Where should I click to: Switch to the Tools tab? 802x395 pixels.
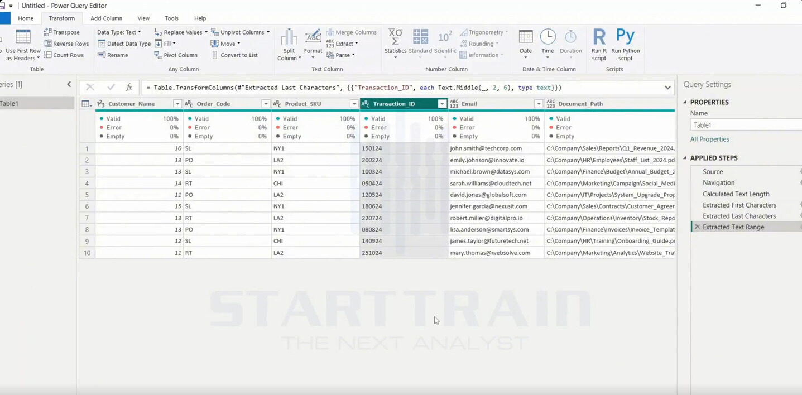[172, 18]
